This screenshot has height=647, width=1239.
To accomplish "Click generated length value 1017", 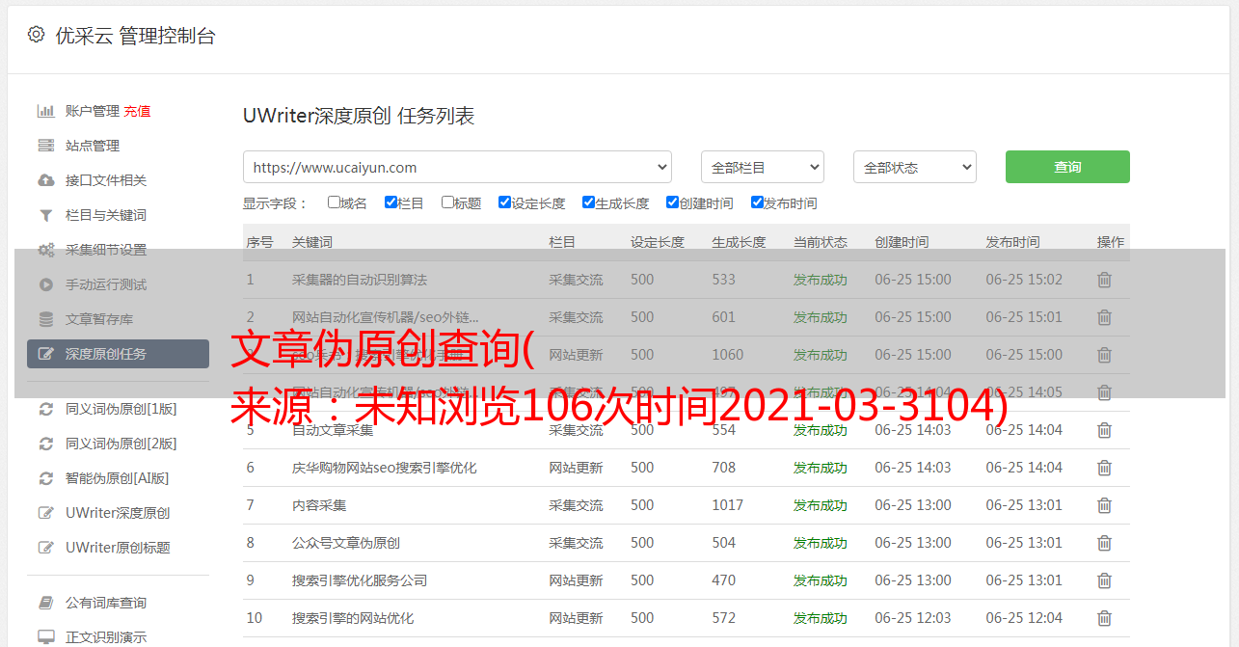I will click(728, 505).
